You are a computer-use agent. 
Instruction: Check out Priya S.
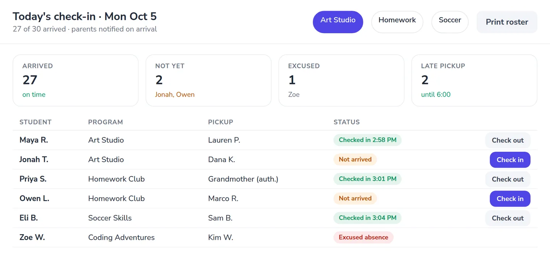point(508,179)
